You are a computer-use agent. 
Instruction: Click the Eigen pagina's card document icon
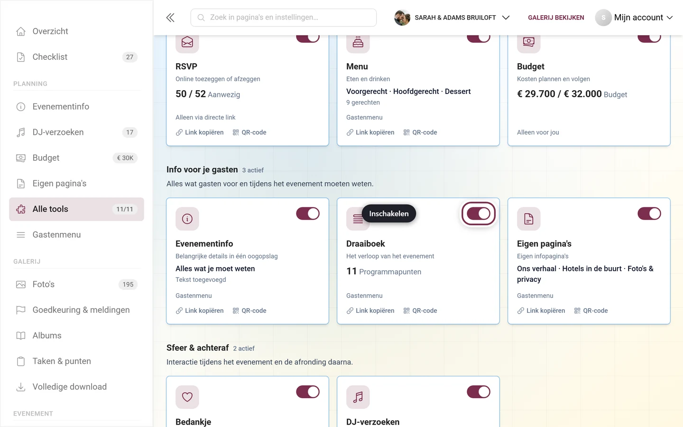tap(529, 219)
